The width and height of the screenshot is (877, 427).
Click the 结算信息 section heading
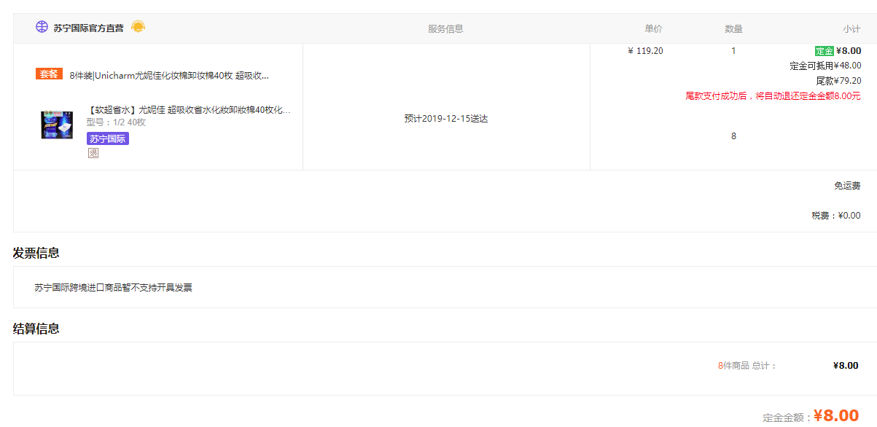click(x=36, y=329)
